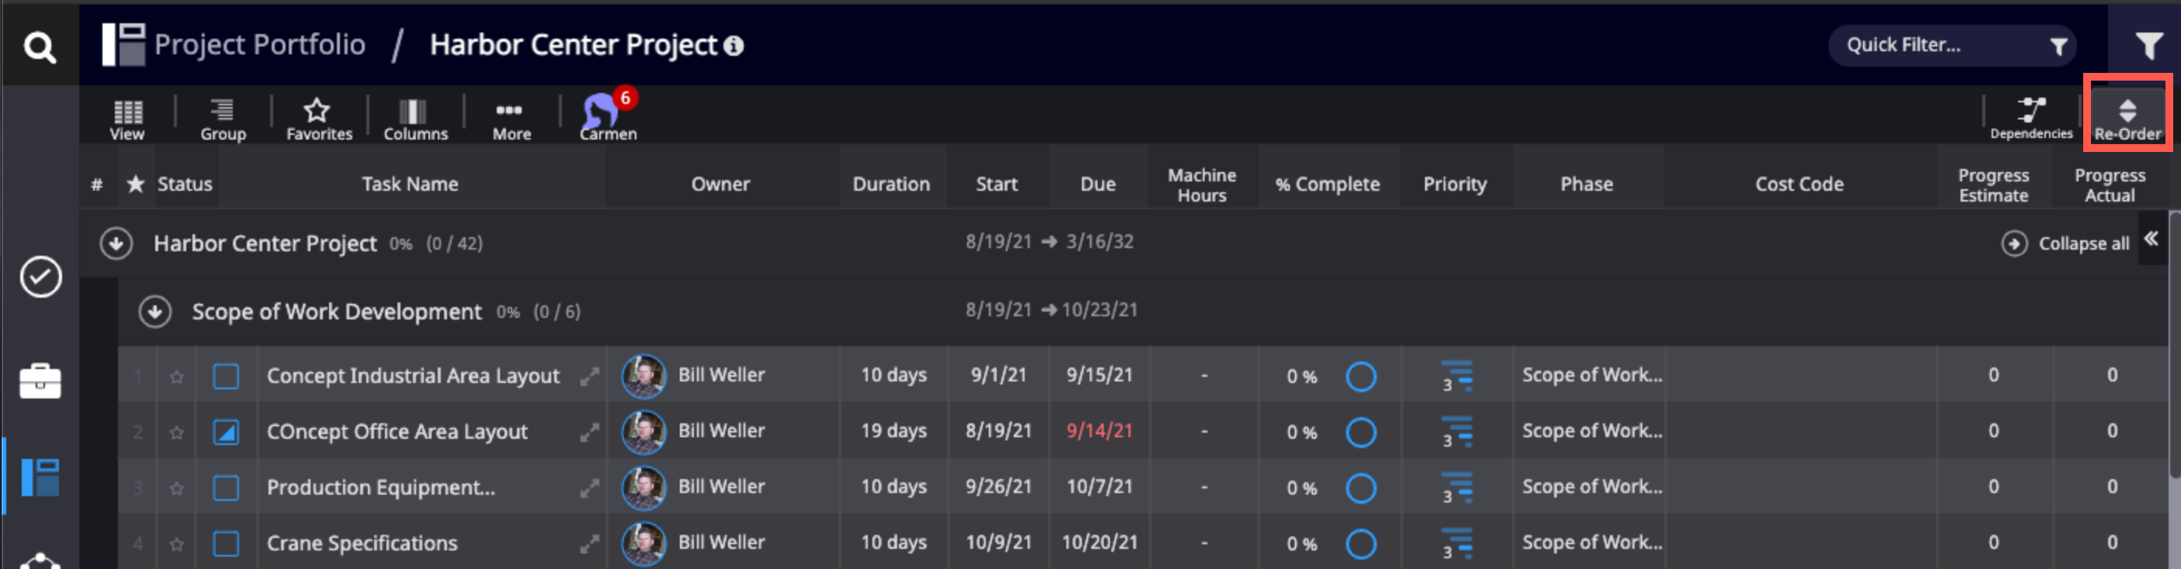Click Harbor Center Project breadcrumb title
The height and width of the screenshot is (569, 2181).
tap(573, 45)
